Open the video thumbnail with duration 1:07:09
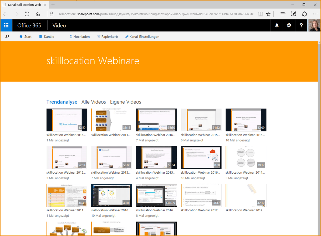 [156, 195]
